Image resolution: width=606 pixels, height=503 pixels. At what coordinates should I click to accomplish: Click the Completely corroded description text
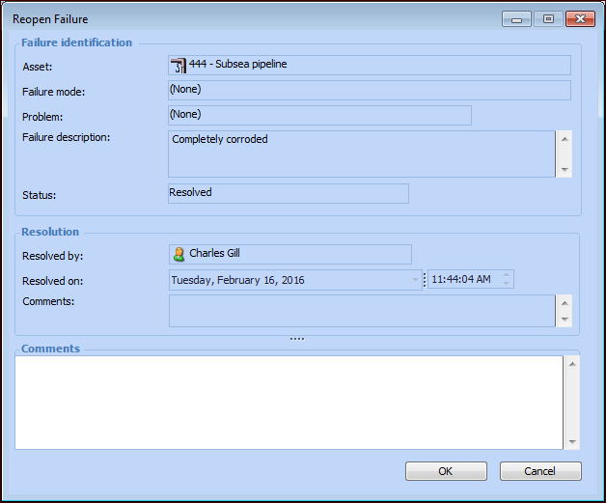[219, 139]
